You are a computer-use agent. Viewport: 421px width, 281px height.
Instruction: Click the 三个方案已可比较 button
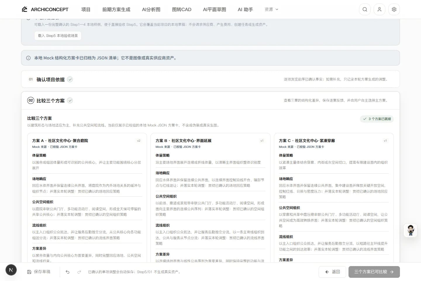coord(374,272)
